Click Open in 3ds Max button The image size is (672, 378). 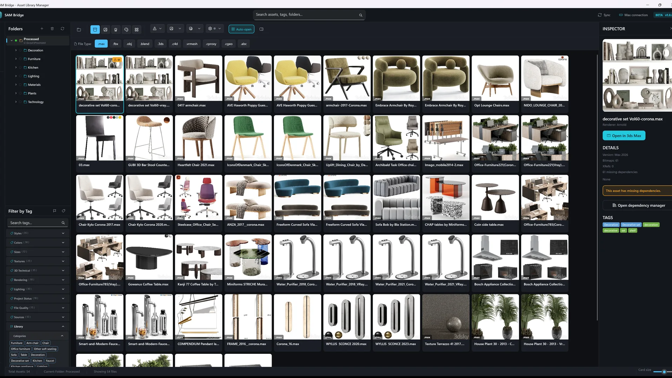624,135
